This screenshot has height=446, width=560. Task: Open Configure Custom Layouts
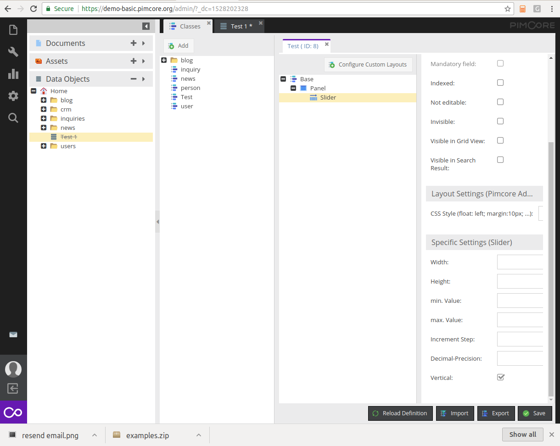368,64
